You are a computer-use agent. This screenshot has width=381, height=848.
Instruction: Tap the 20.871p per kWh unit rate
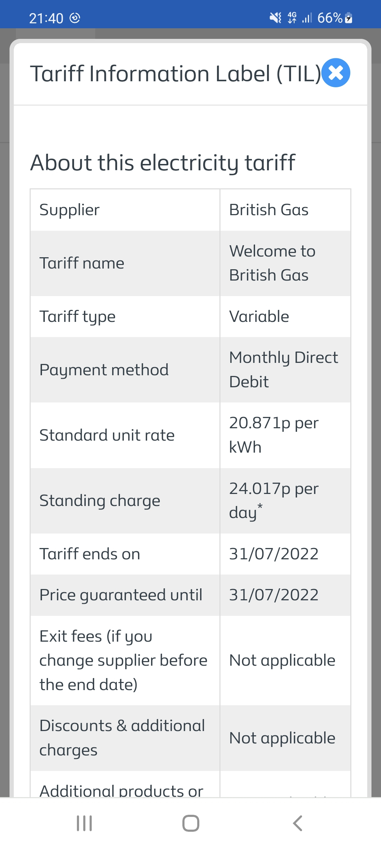click(274, 435)
